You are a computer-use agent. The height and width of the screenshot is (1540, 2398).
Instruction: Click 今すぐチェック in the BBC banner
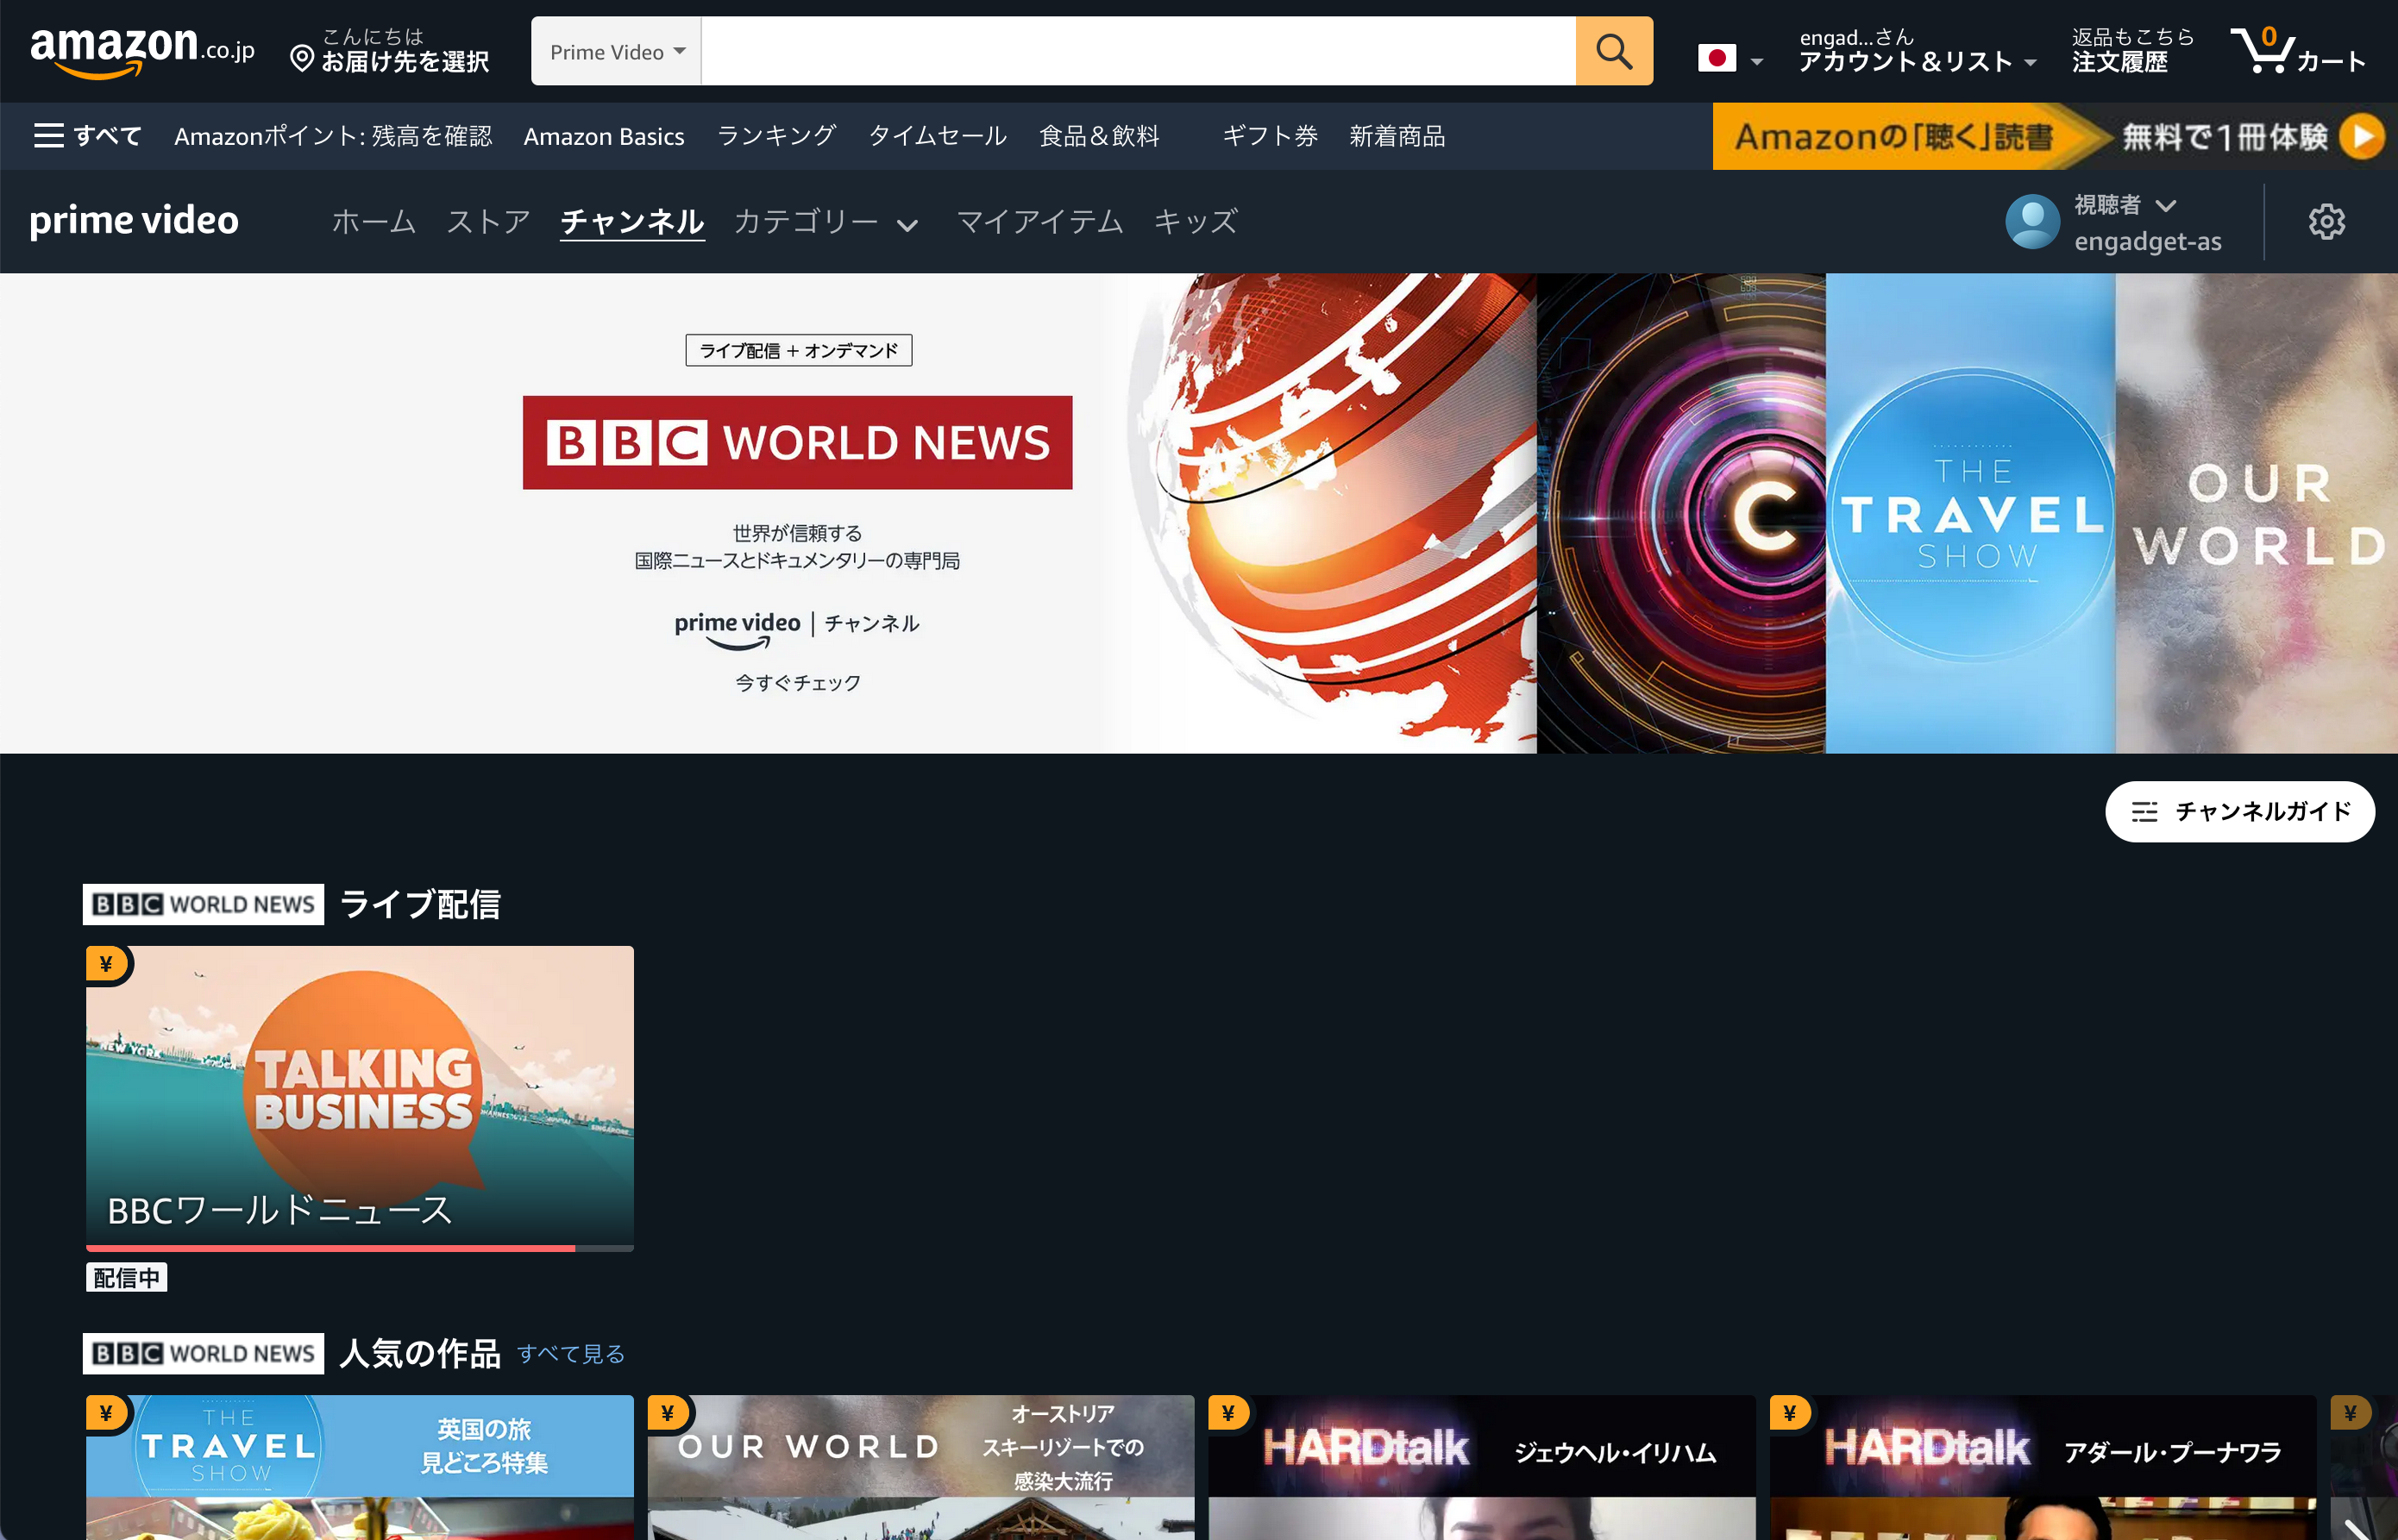(797, 683)
